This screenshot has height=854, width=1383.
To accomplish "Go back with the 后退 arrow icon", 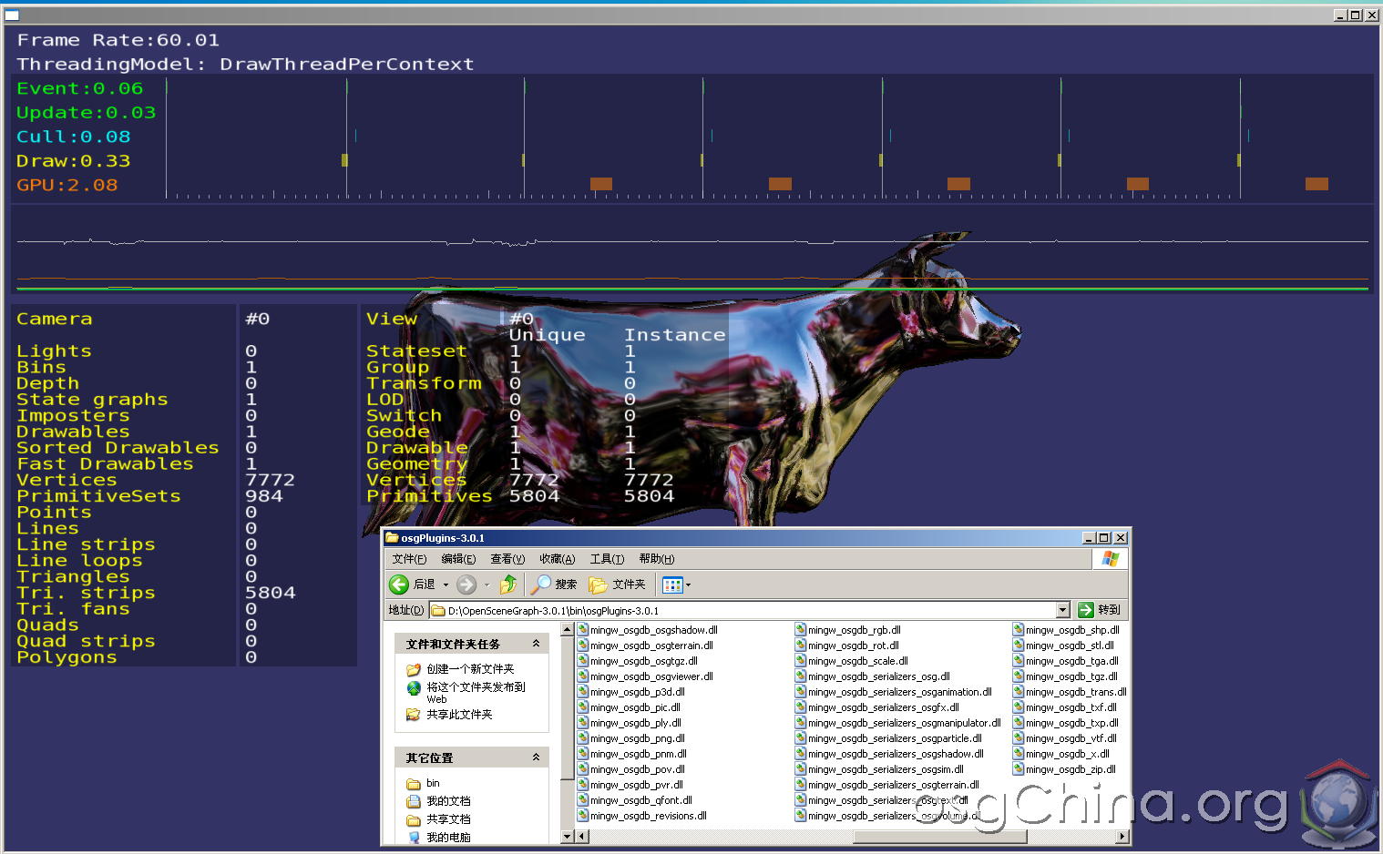I will pyautogui.click(x=399, y=585).
